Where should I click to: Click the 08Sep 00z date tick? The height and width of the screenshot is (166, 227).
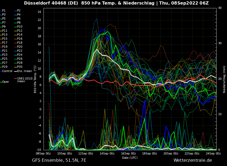pyautogui.click(x=44, y=153)
